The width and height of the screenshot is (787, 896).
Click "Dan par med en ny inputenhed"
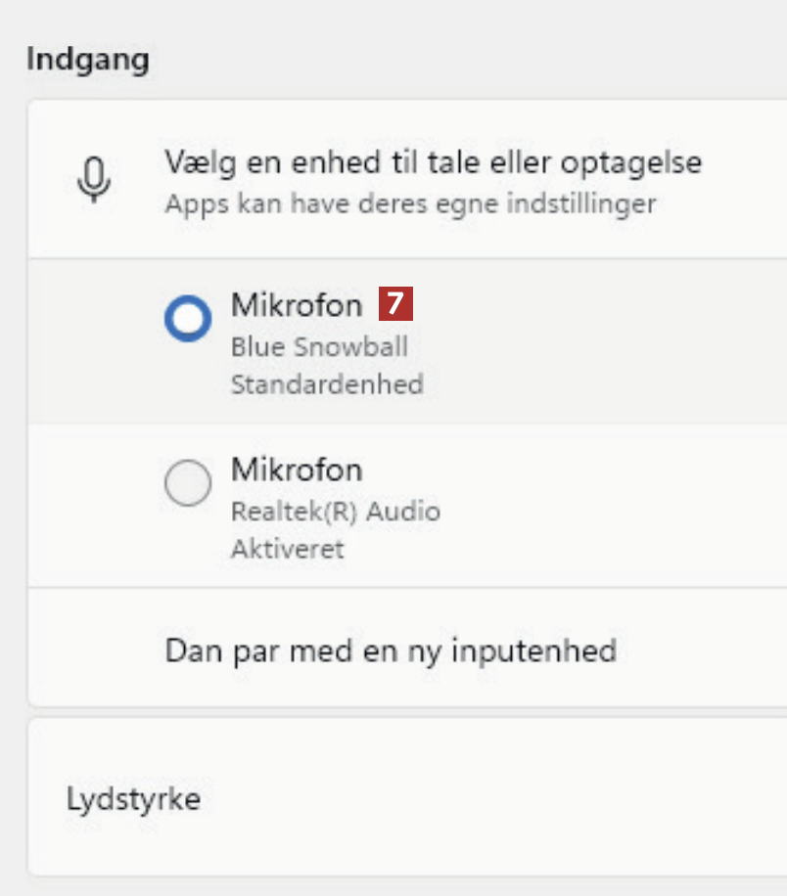click(x=391, y=650)
